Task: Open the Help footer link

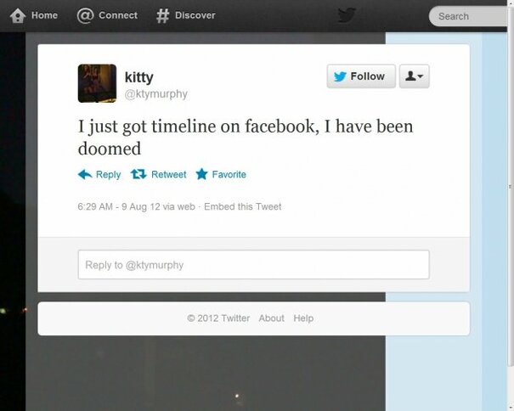Action: [x=303, y=318]
